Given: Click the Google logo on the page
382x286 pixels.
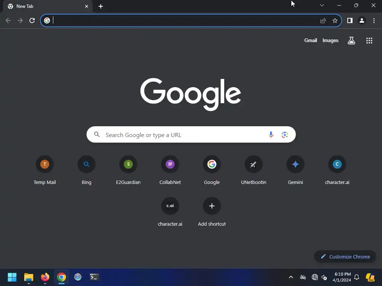Looking at the screenshot, I should click(191, 94).
